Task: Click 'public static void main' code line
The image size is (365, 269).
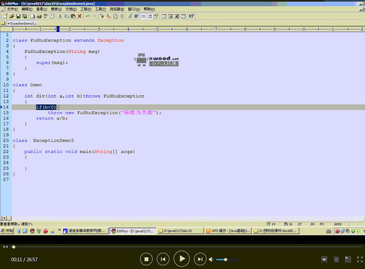Action: (x=79, y=151)
